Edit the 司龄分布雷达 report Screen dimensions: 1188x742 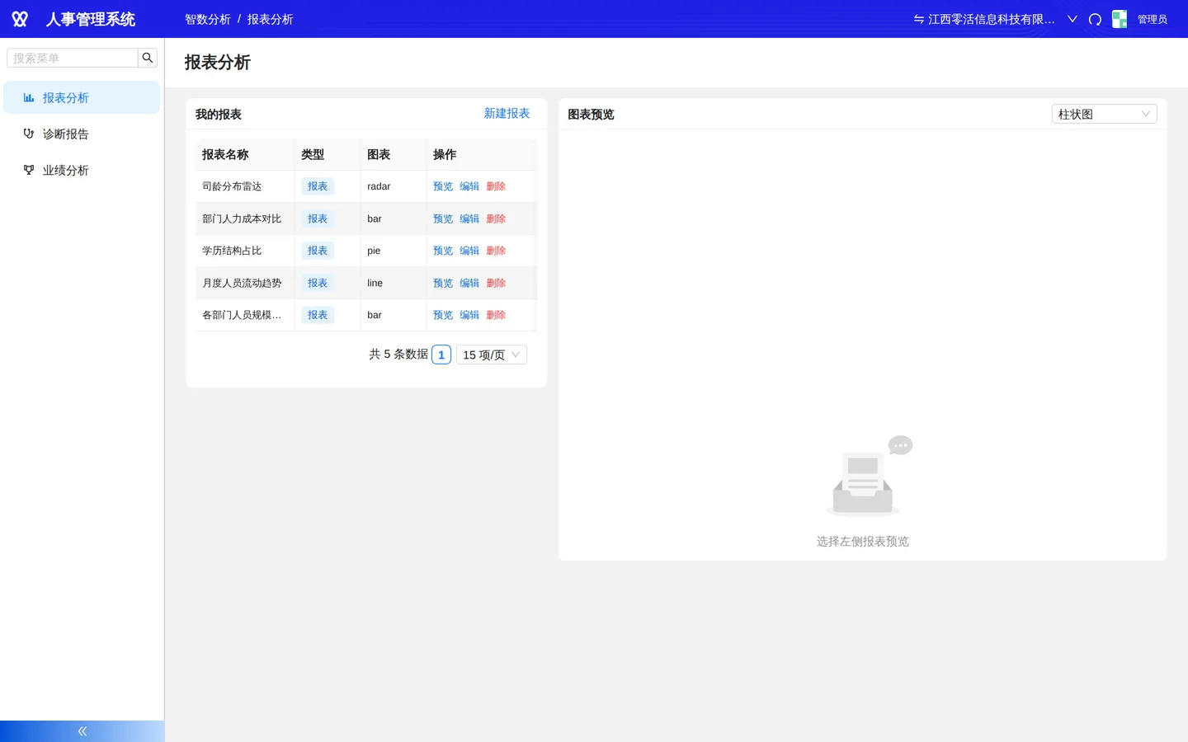(x=469, y=186)
